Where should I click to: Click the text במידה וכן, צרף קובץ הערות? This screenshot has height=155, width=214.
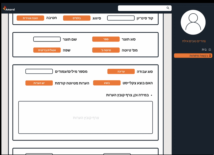(x=128, y=95)
